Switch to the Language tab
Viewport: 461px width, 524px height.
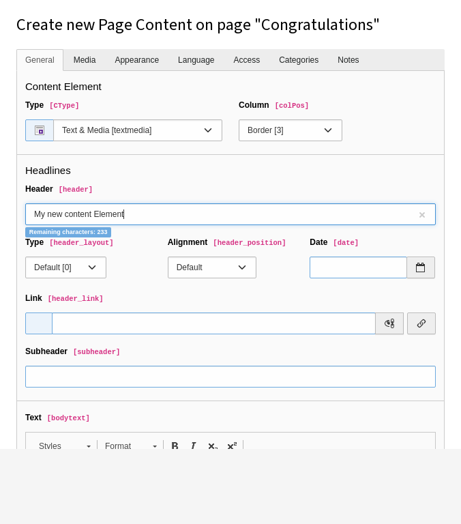point(196,60)
